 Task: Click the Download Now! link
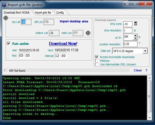point(63,44)
